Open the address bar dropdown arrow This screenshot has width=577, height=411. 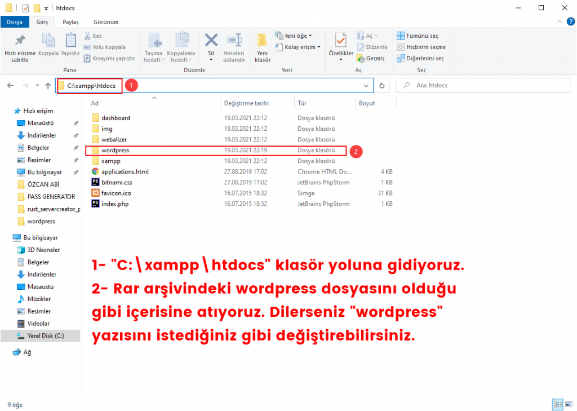[366, 85]
